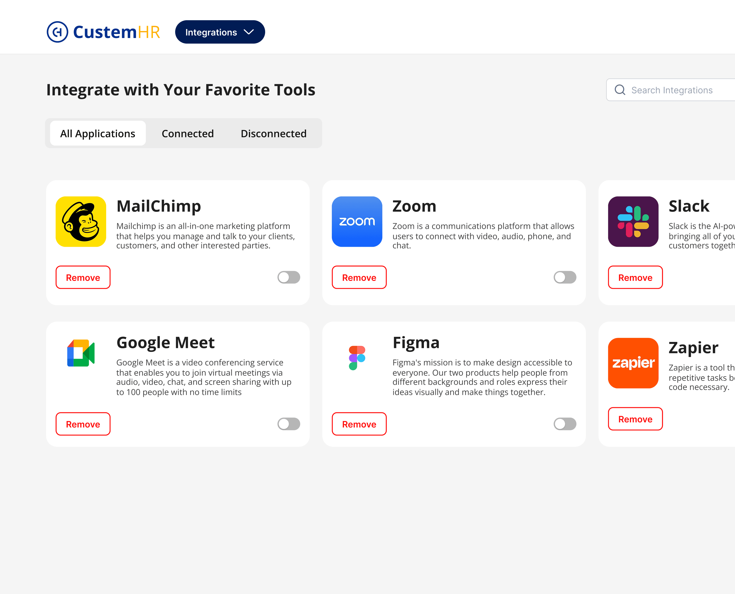
Task: Click the Google Meet app icon
Action: pos(81,353)
